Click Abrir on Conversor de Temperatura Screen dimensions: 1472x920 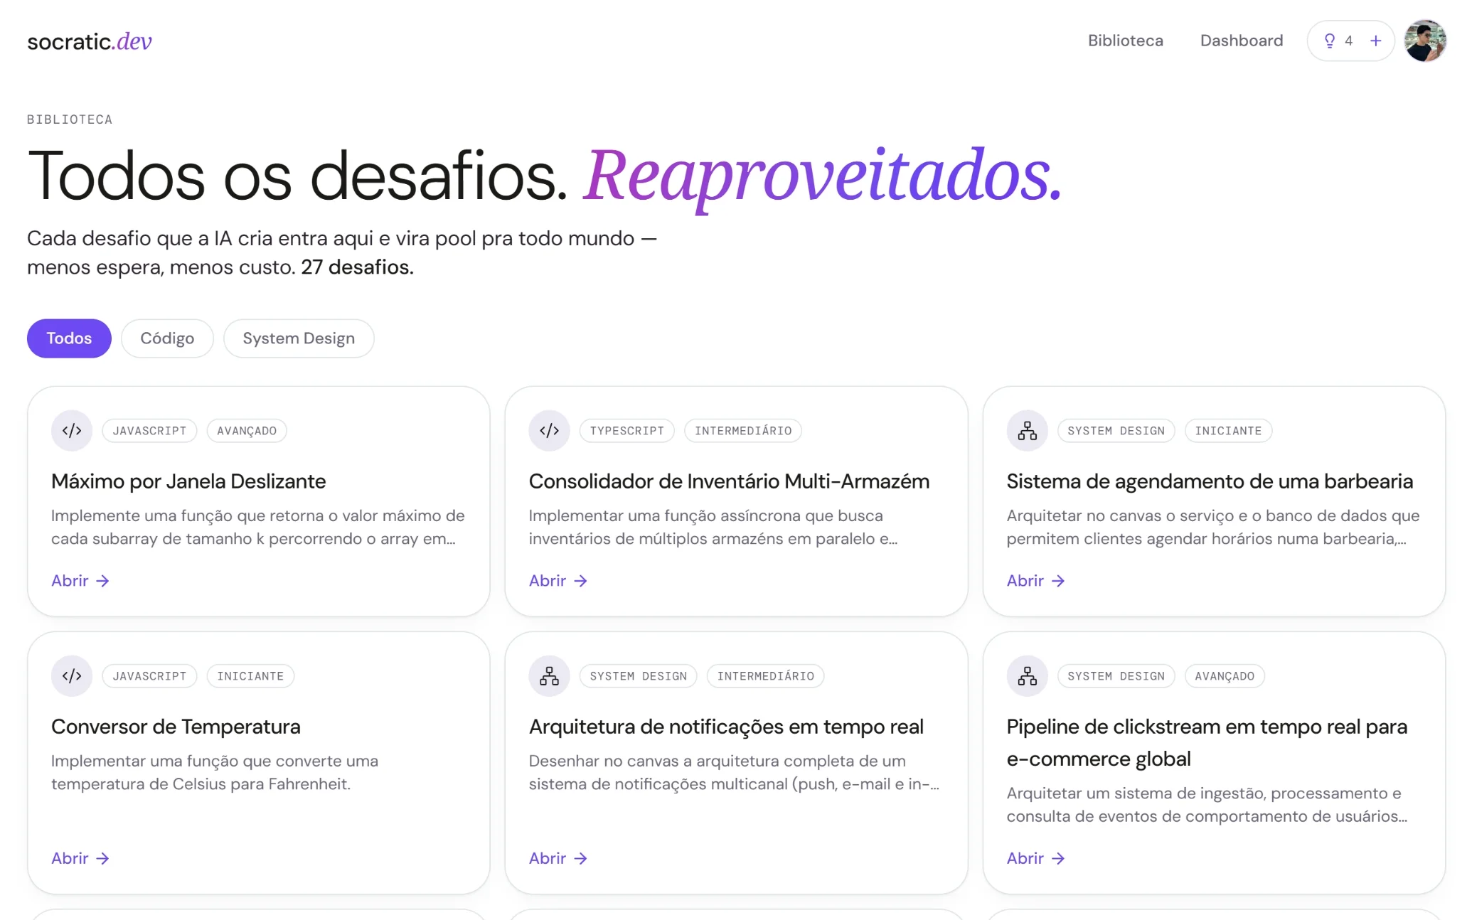(80, 858)
